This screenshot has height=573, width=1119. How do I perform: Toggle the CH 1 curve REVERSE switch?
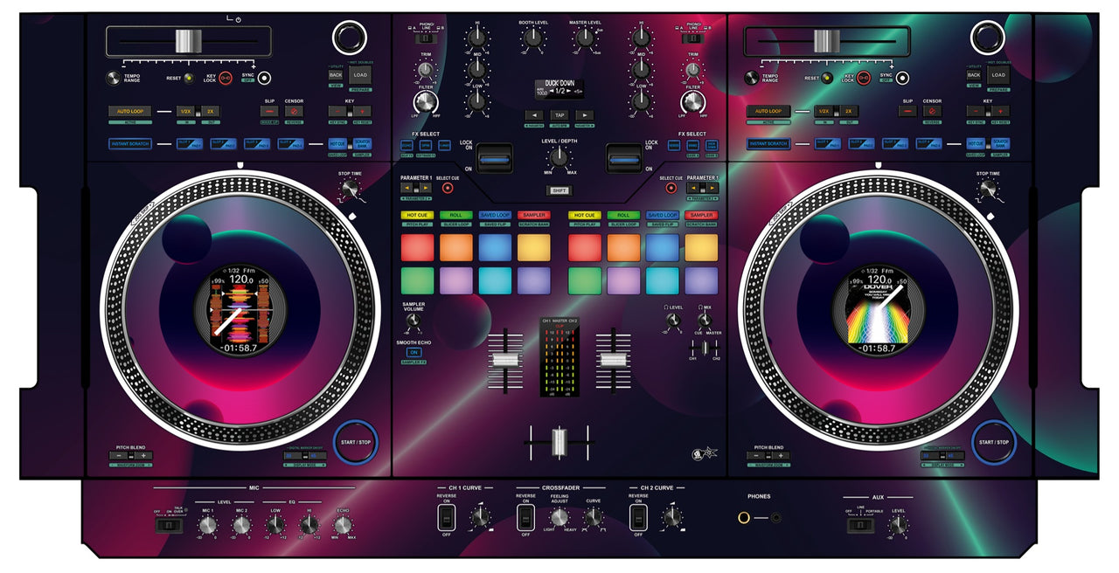click(x=446, y=519)
